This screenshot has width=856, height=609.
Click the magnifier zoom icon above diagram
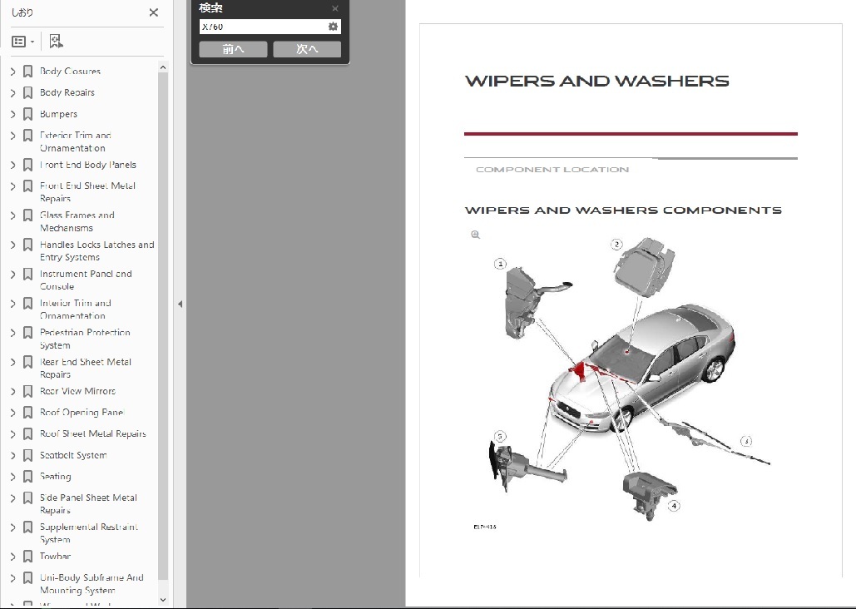pos(476,235)
